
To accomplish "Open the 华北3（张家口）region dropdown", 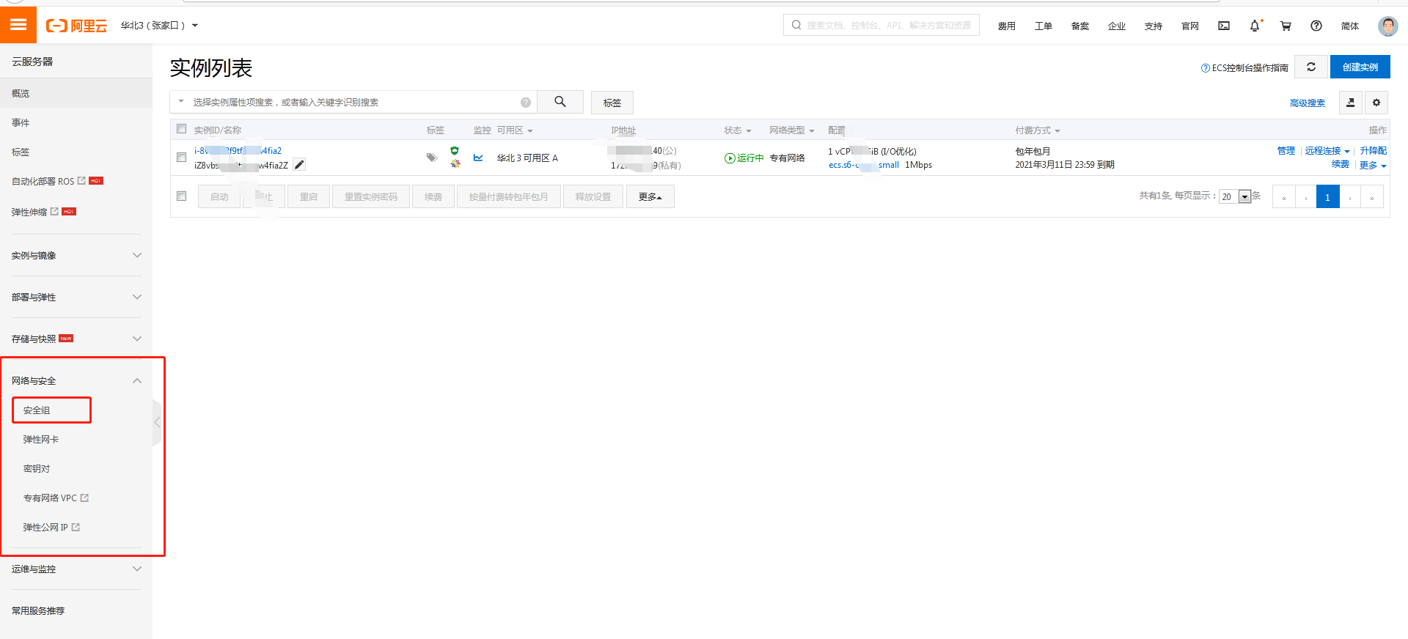I will pos(159,26).
